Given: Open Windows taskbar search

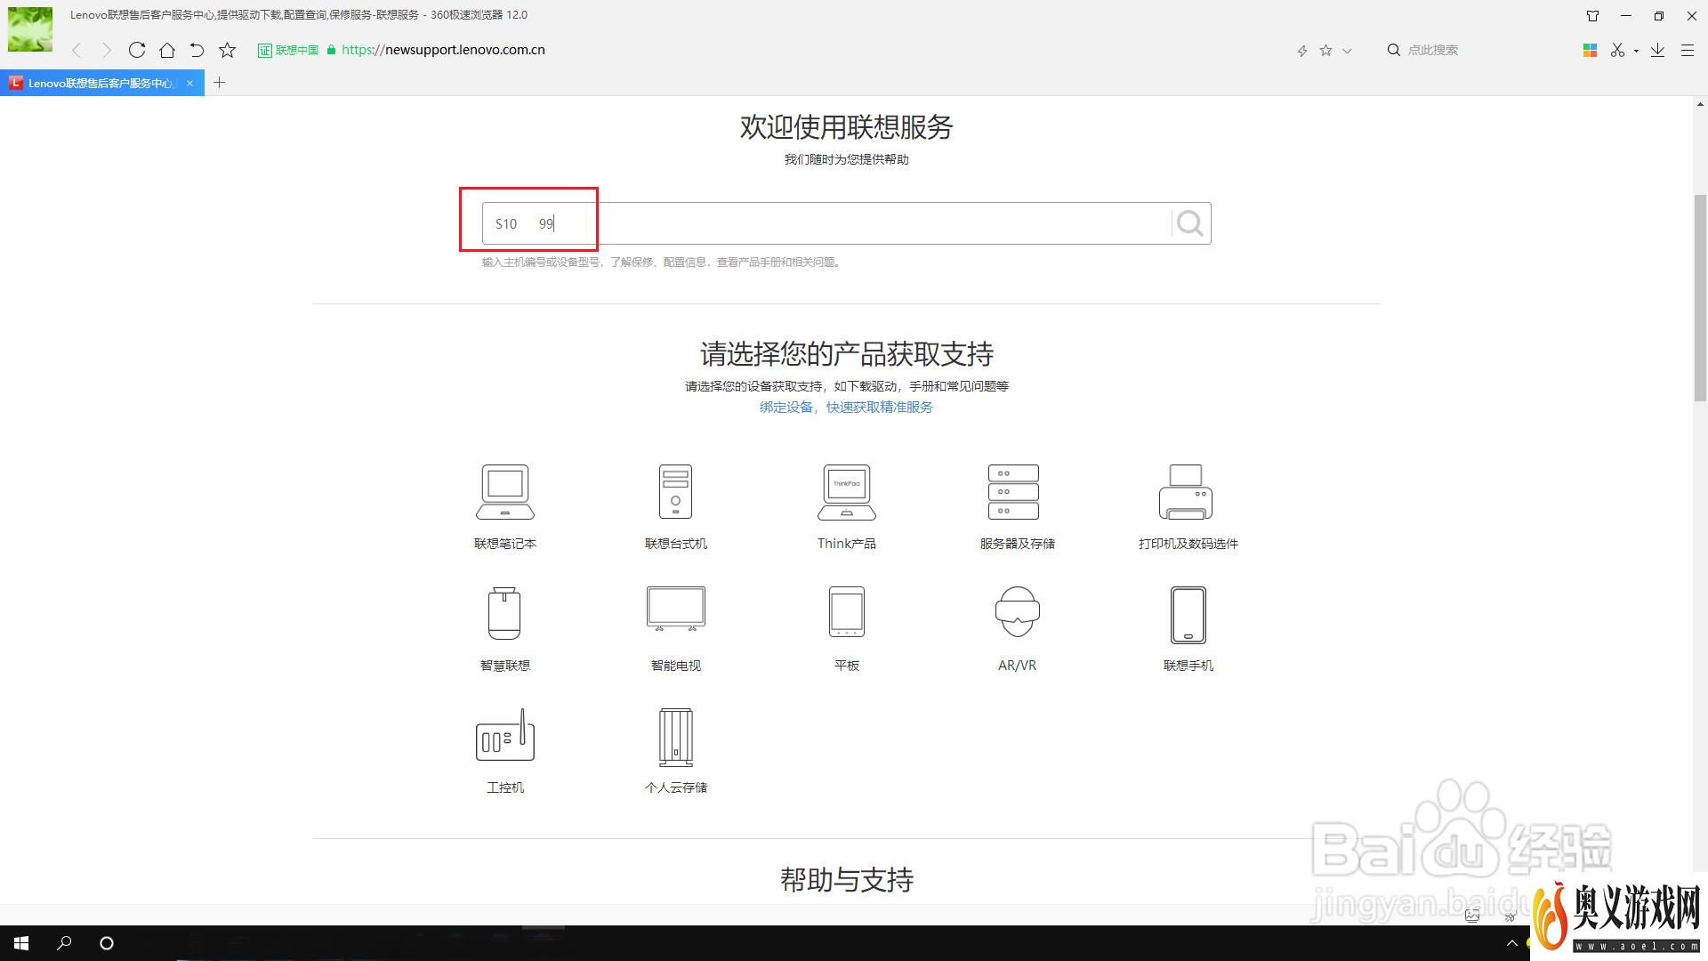Looking at the screenshot, I should [64, 943].
